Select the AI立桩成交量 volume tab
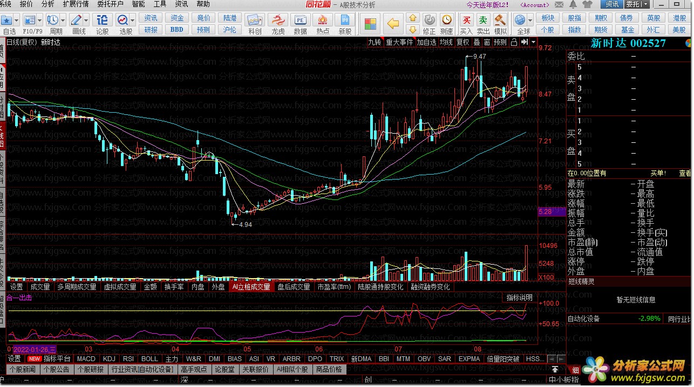Screen dimensions: 694x387 [251, 287]
